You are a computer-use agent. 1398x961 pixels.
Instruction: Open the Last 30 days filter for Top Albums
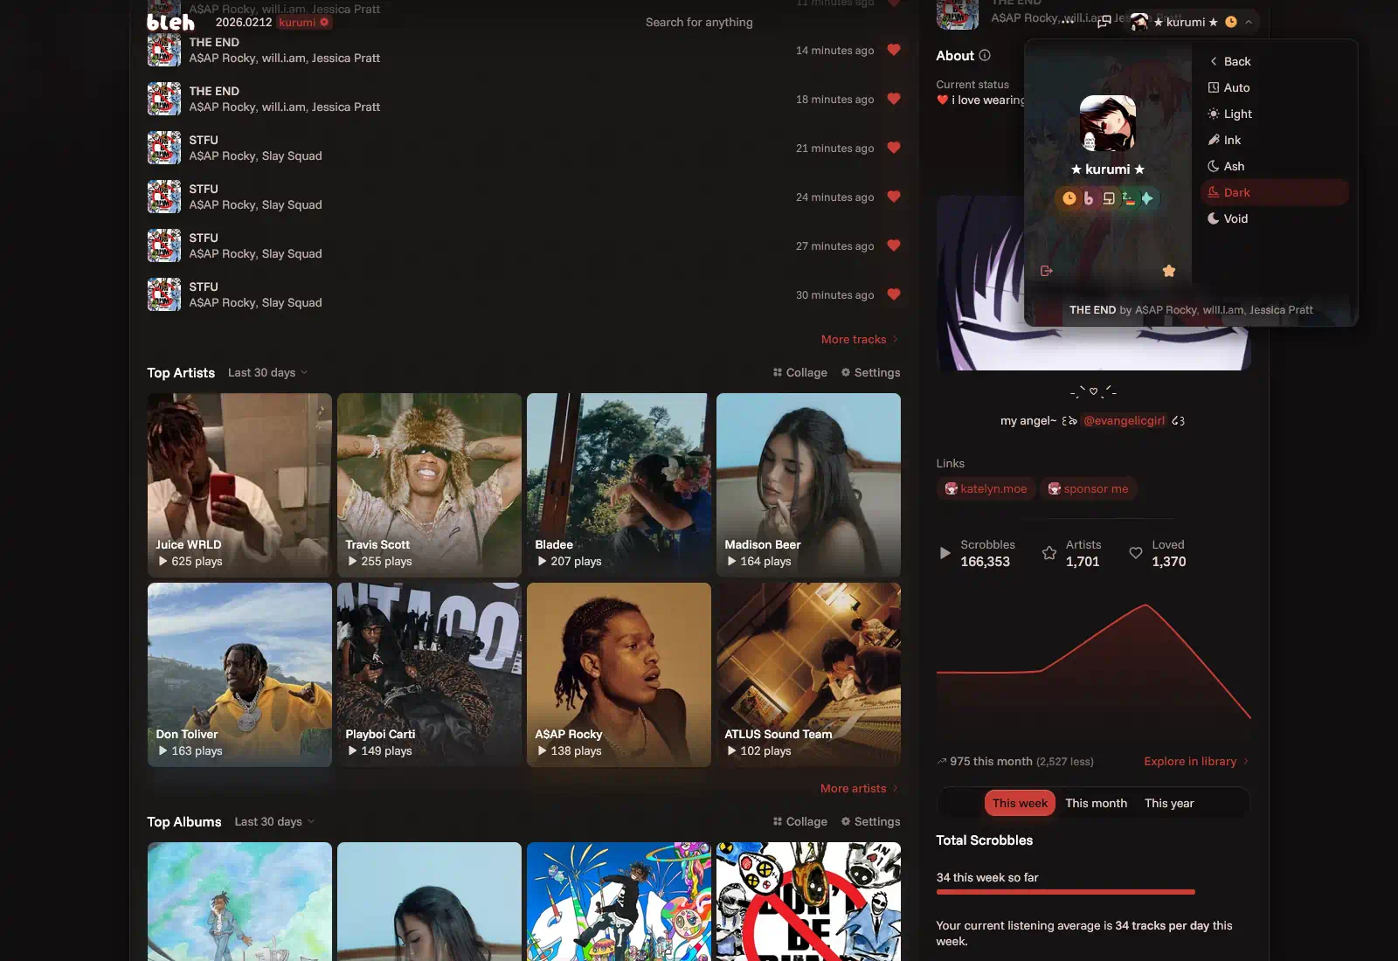[x=272, y=821]
